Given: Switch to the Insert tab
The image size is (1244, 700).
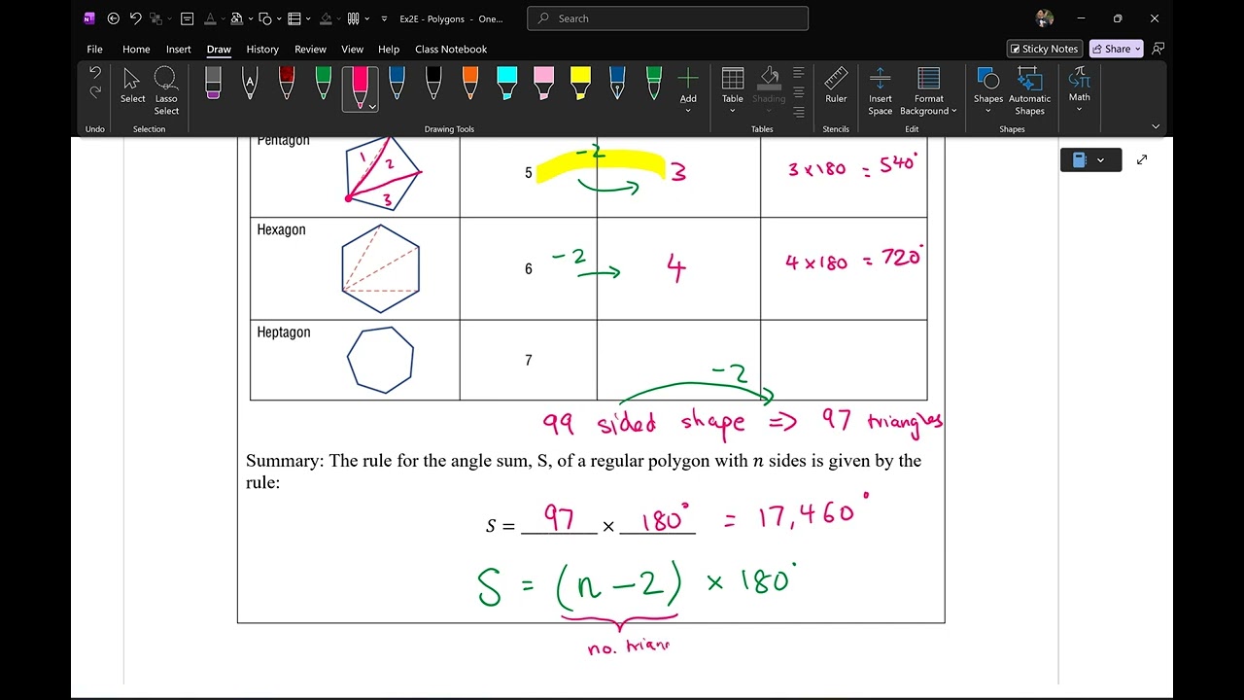Looking at the screenshot, I should [179, 49].
